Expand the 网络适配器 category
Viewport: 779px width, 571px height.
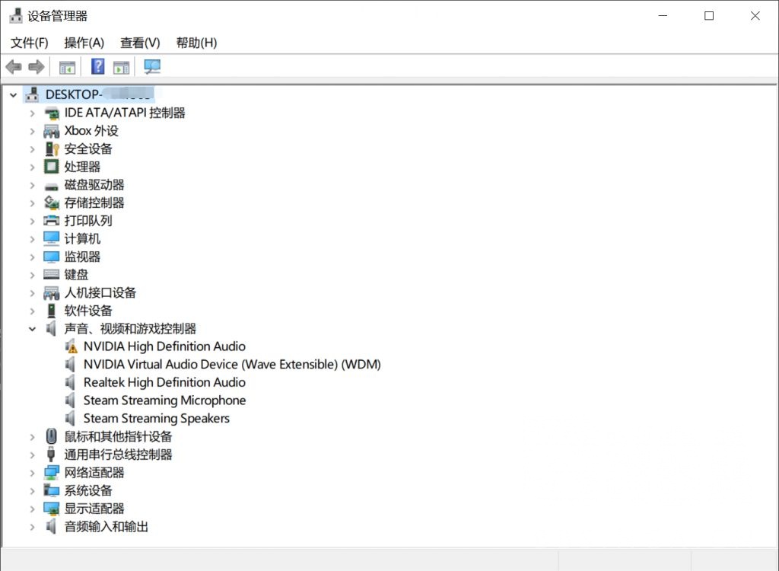tap(32, 472)
